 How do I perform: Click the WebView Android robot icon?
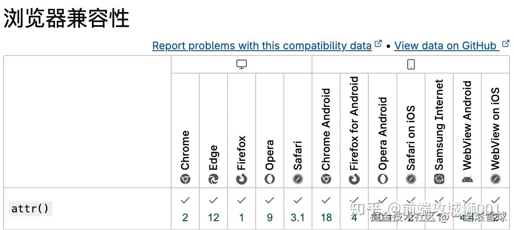point(467,179)
